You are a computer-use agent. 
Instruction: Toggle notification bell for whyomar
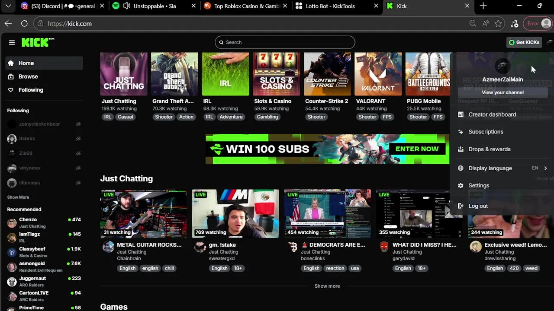(x=78, y=168)
